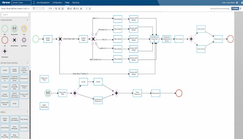Viewport: 243px width, 139px height.
Task: Select the green entry circle on the canvas
Action: point(36,39)
